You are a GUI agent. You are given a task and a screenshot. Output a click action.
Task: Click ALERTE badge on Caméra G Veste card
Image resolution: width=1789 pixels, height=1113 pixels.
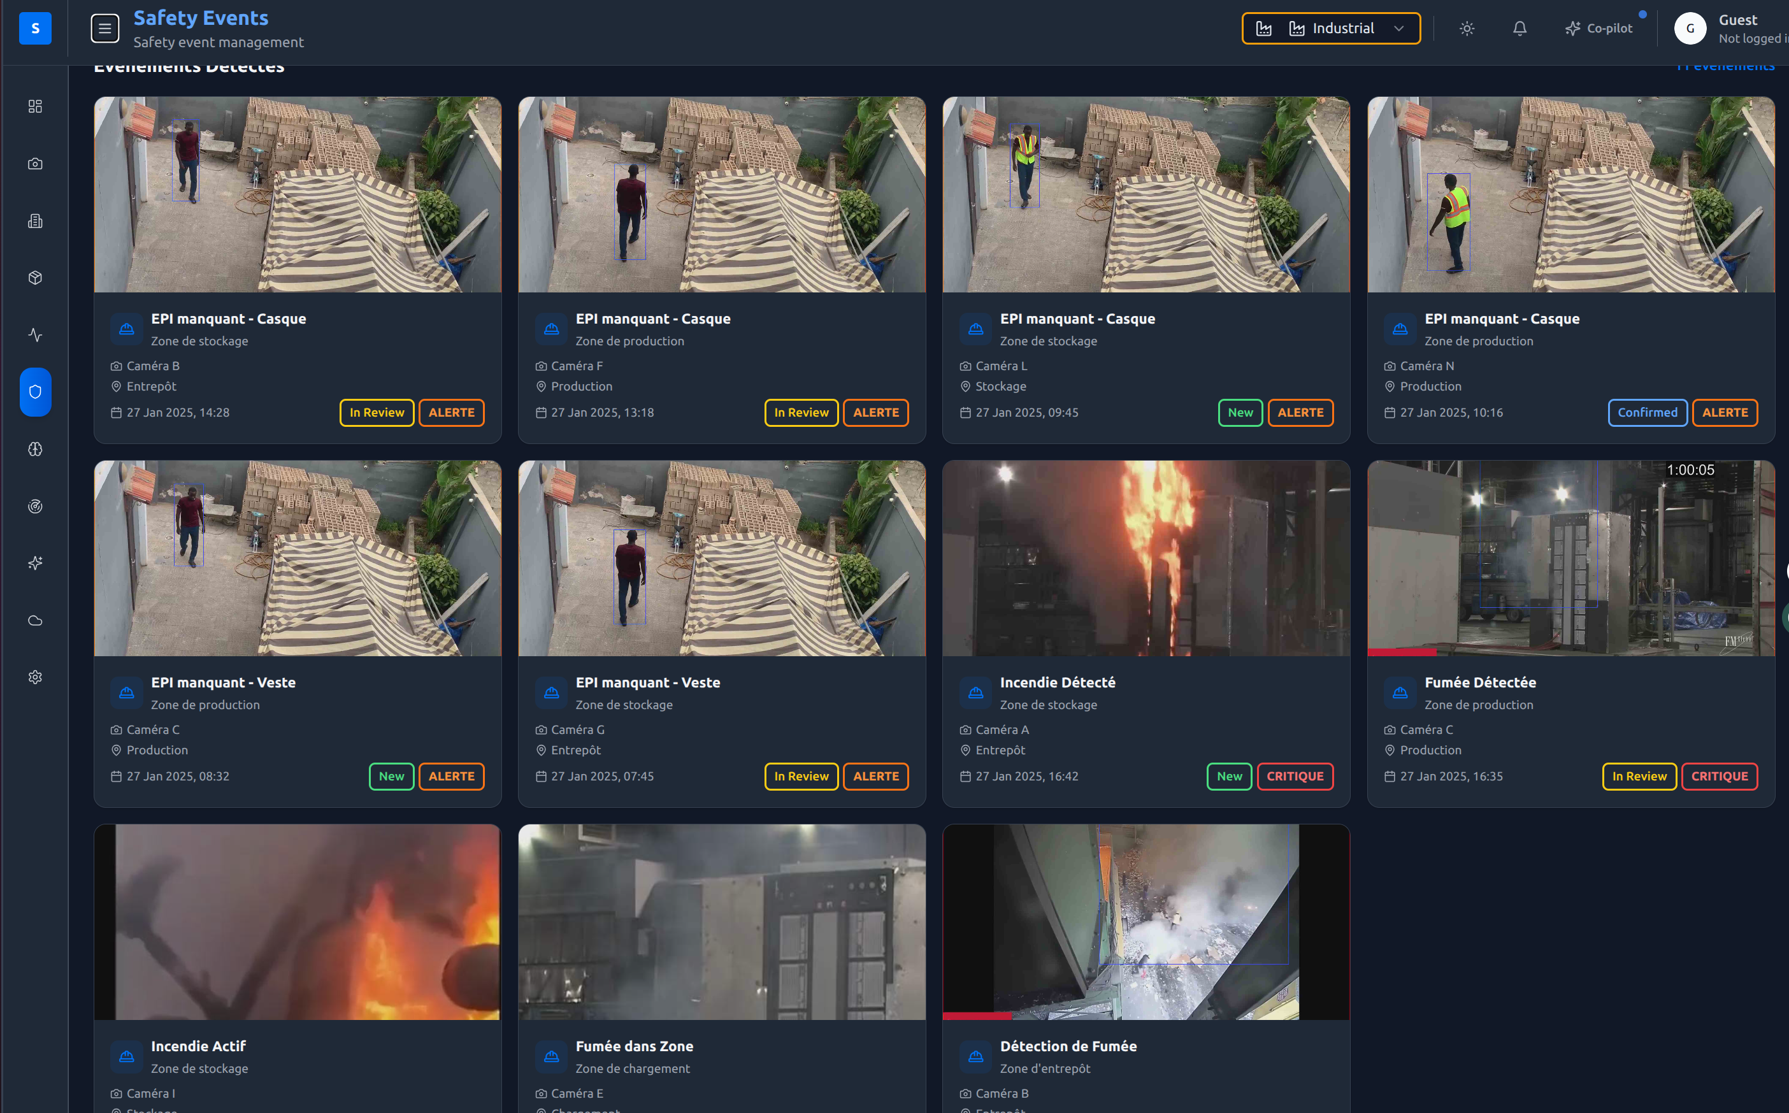pyautogui.click(x=876, y=776)
